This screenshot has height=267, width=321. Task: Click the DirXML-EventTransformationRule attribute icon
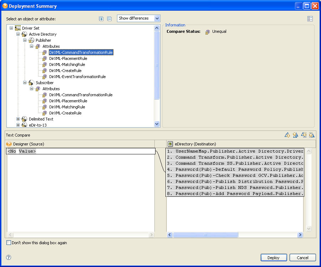click(45, 77)
